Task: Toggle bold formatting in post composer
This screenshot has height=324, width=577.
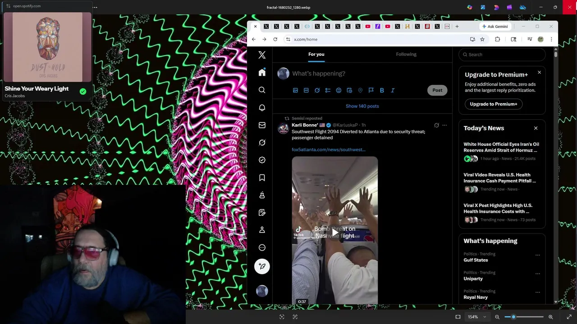Action: [382, 90]
